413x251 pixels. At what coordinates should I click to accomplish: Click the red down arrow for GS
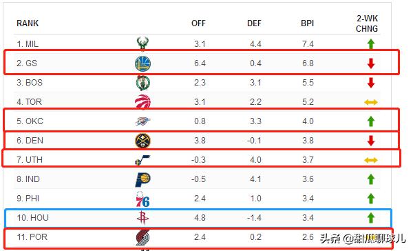pyautogui.click(x=371, y=63)
